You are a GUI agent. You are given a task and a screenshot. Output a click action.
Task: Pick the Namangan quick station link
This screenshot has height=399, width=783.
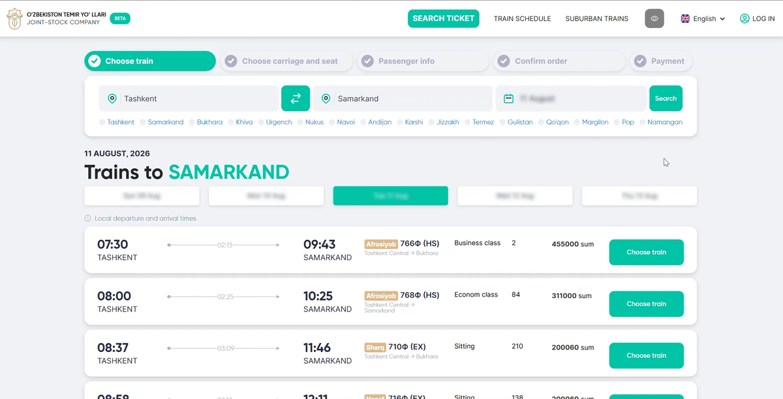click(665, 122)
